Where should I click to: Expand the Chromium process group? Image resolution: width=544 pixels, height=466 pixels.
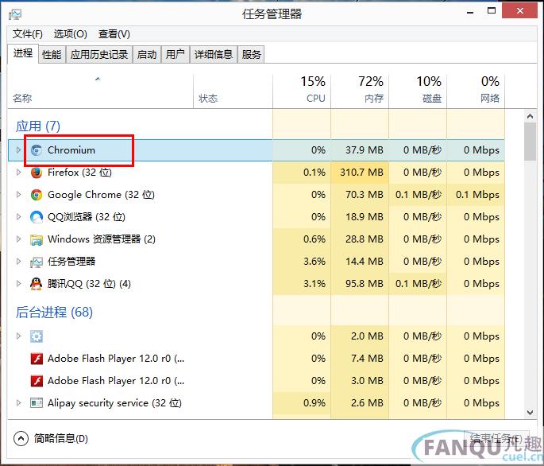coord(19,150)
